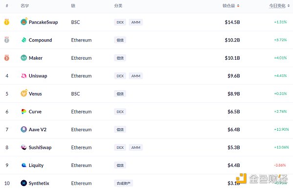Click the Maker logo icon
Viewport: 293px width, 189px height.
[x=24, y=58]
